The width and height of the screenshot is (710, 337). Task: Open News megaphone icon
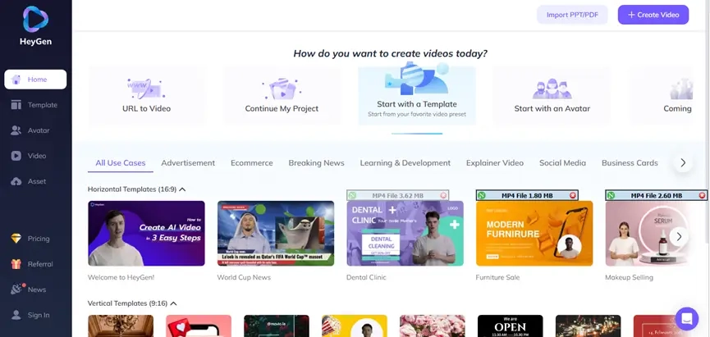click(x=16, y=289)
